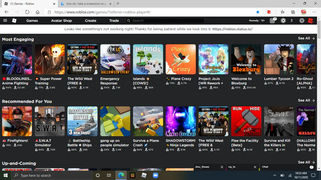This screenshot has width=321, height=180.
Task: Open the red Roblox browser extension
Action: (x=269, y=12)
